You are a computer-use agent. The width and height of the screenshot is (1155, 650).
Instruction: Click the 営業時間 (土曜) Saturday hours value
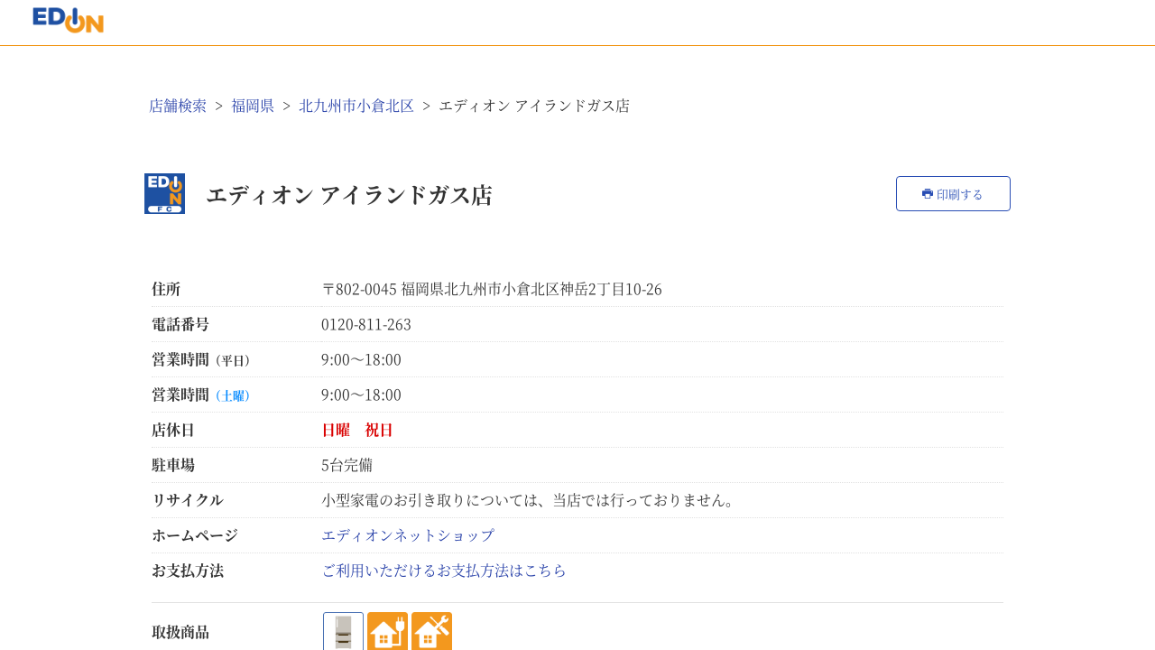point(361,395)
